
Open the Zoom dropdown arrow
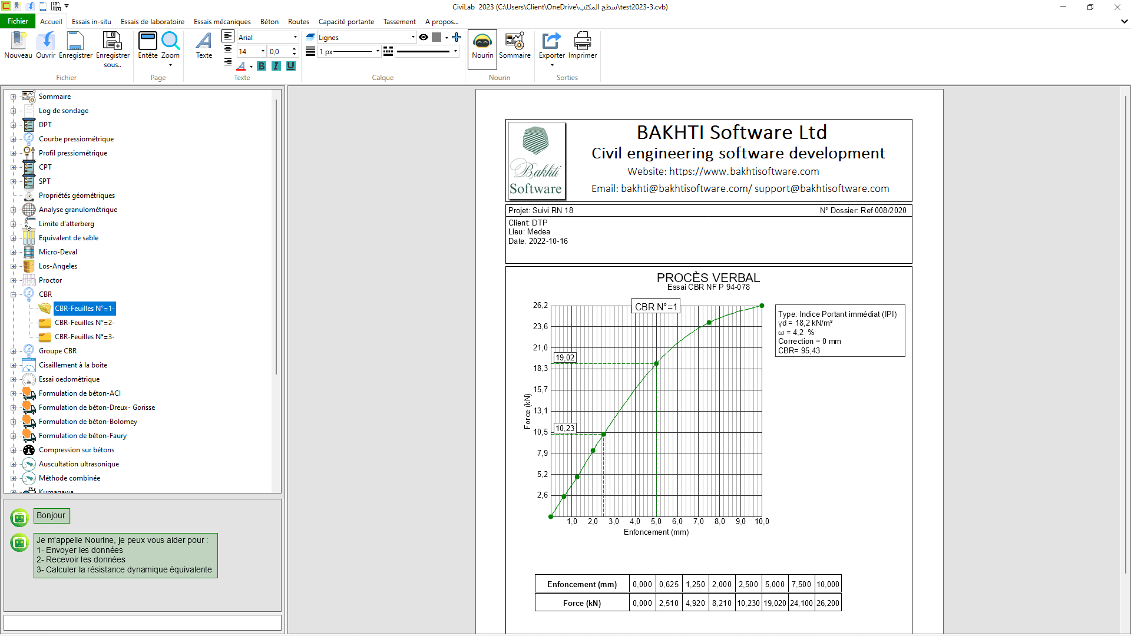coord(170,65)
